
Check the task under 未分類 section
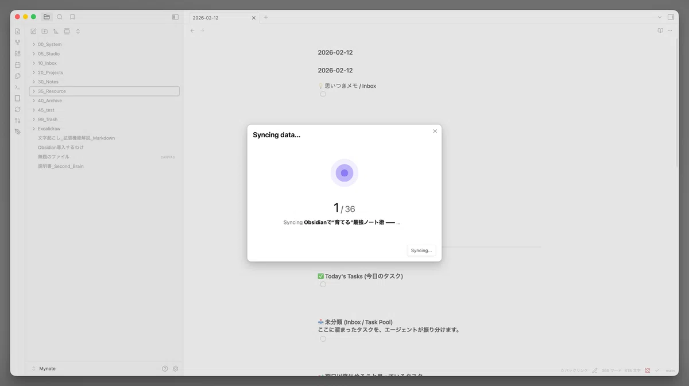coord(323,339)
